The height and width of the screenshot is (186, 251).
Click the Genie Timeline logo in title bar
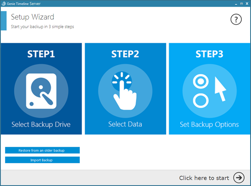click(x=3, y=3)
